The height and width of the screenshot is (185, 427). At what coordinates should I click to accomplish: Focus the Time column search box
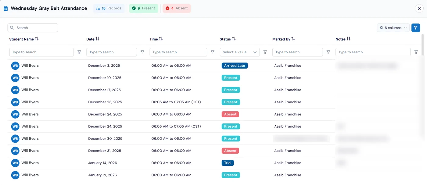[178, 52]
